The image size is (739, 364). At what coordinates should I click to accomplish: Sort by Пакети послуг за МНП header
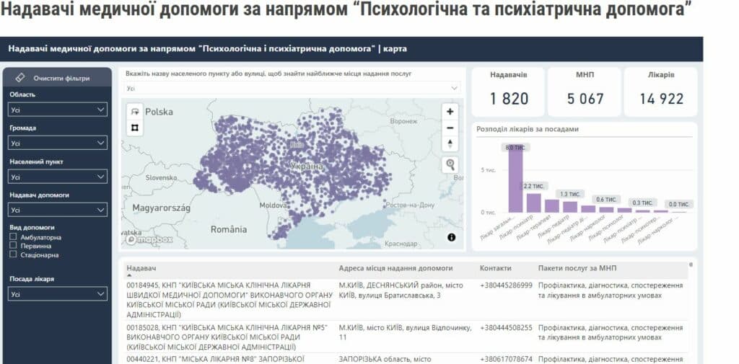coord(577,268)
